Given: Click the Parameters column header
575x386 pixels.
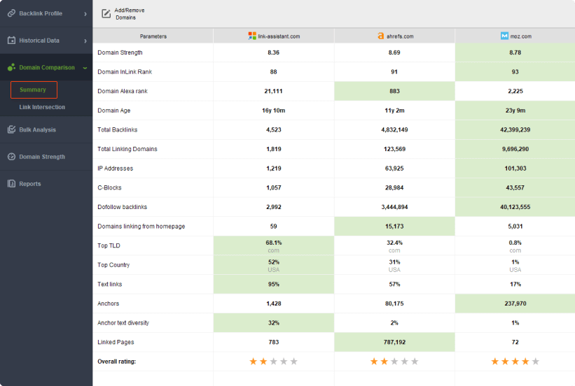Looking at the screenshot, I should pos(153,36).
